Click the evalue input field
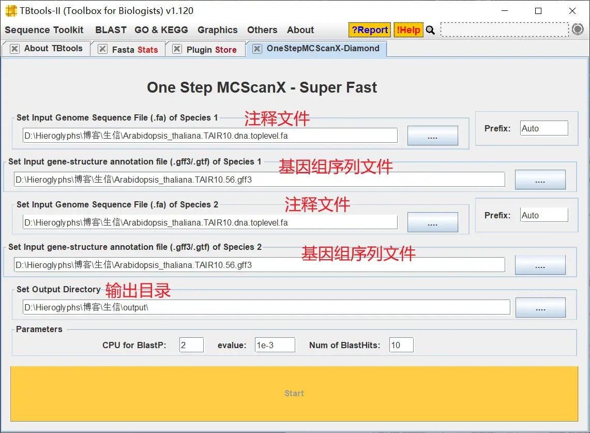Viewport: 590px width, 433px height. (275, 345)
